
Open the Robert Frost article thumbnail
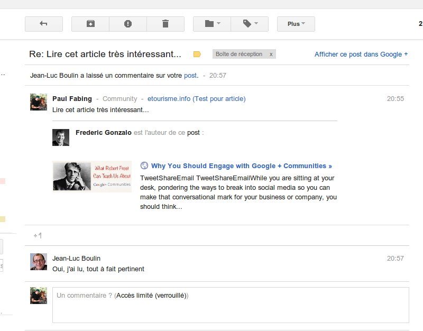click(x=92, y=177)
